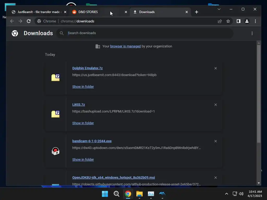
Task: Remove bandicam-6-1-0-2044.exe from the list
Action: click(x=216, y=141)
